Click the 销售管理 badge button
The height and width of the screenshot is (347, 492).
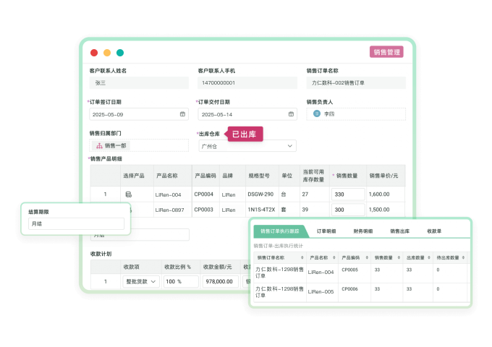pos(386,52)
